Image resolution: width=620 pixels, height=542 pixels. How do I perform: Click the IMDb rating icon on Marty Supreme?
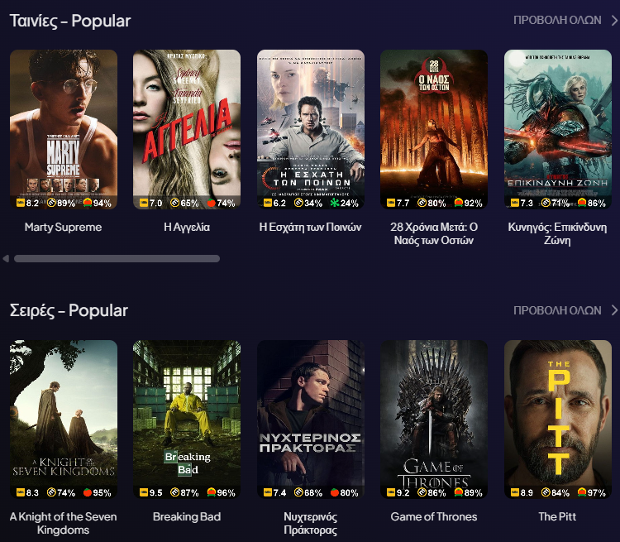[20, 203]
